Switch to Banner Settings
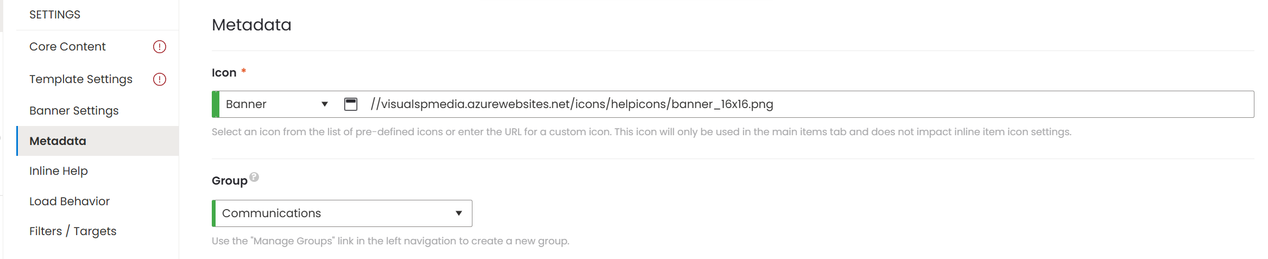1268x259 pixels. 74,111
